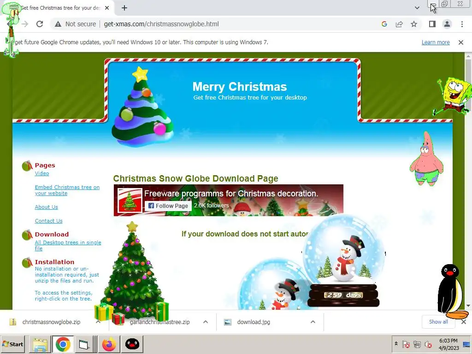Open the tab search chevron

pos(417,8)
